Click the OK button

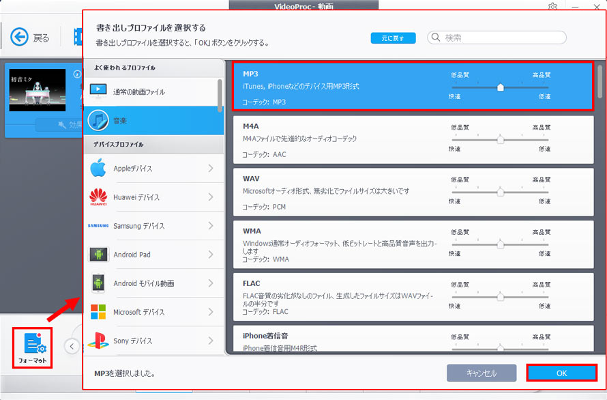561,373
